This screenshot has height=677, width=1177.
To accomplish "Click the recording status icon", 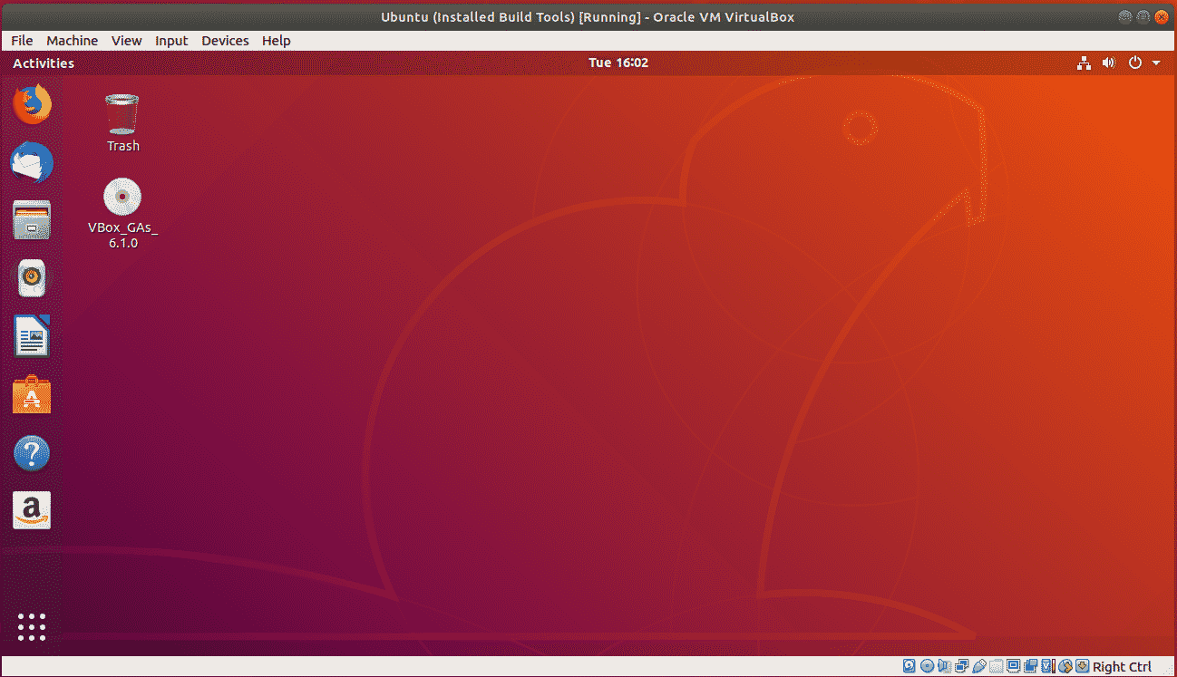I will 1030,666.
